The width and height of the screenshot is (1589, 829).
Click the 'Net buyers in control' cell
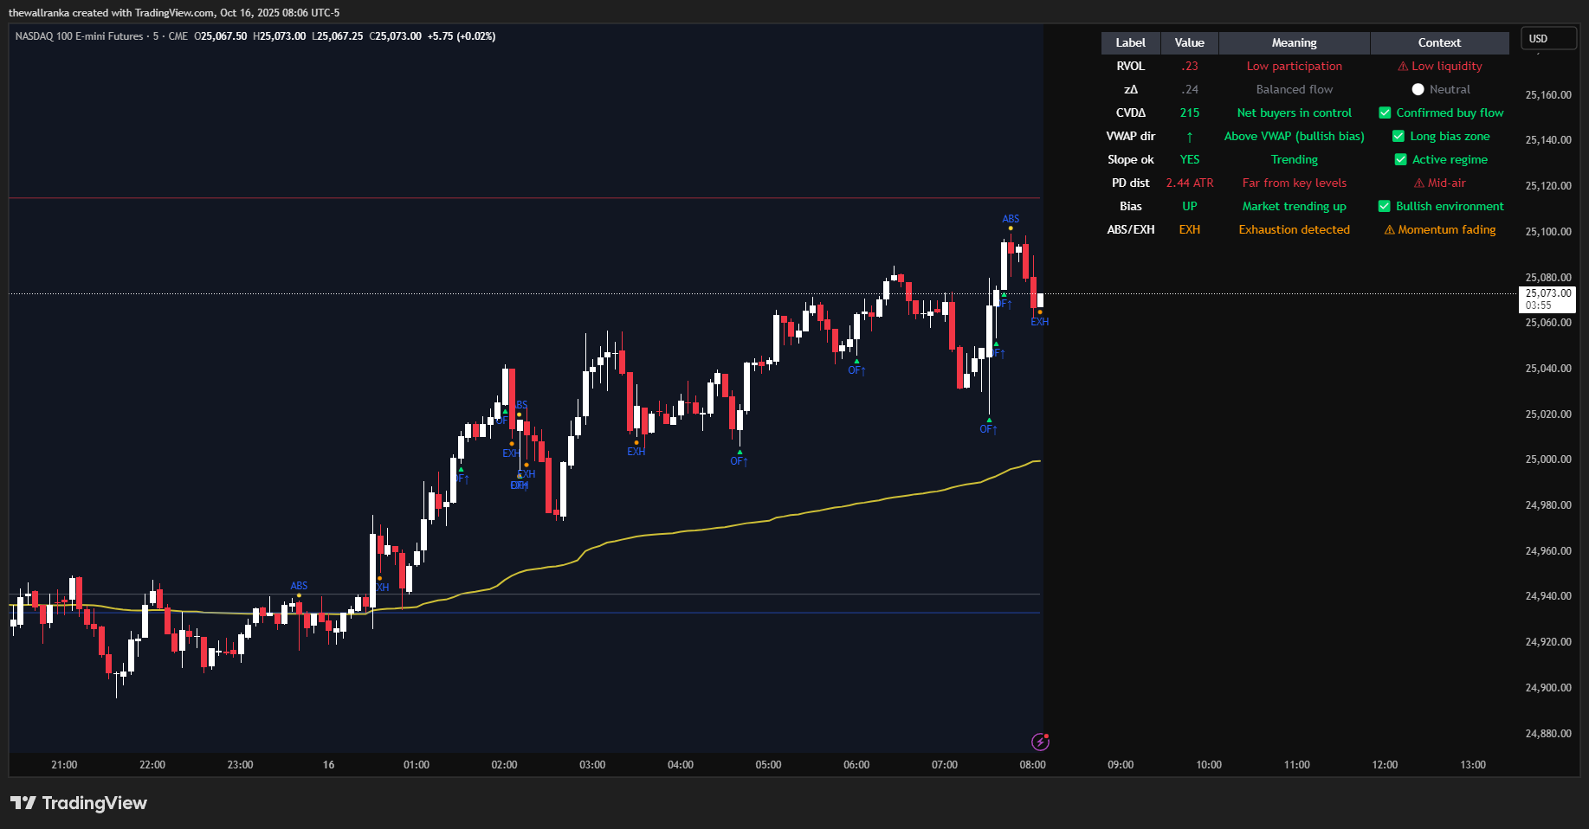click(1294, 113)
